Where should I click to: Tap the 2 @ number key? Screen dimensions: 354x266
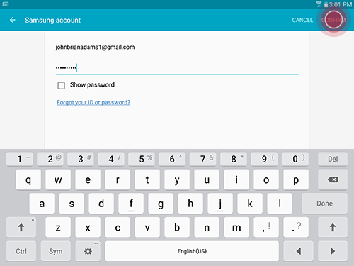point(50,159)
